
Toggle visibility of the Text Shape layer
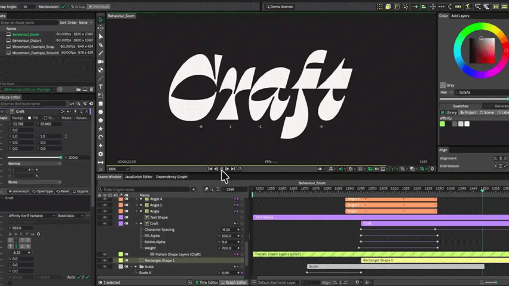105,217
